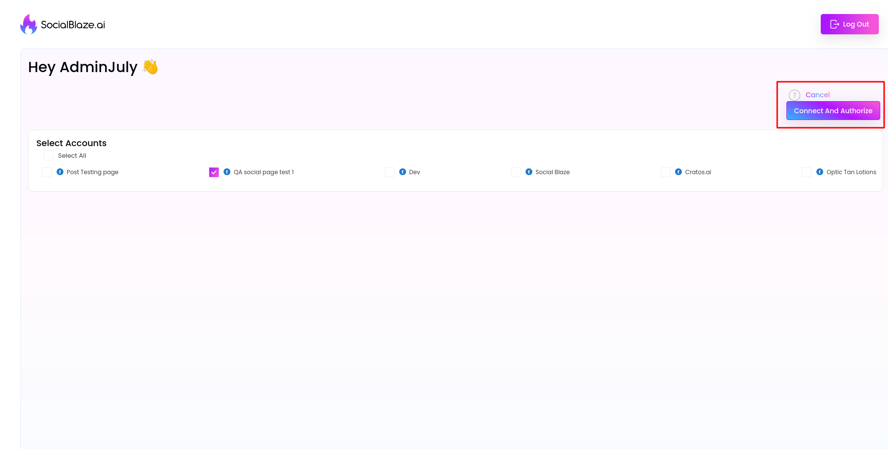This screenshot has height=449, width=888.
Task: Click Facebook icon beside Post Testing page
Action: [x=60, y=172]
